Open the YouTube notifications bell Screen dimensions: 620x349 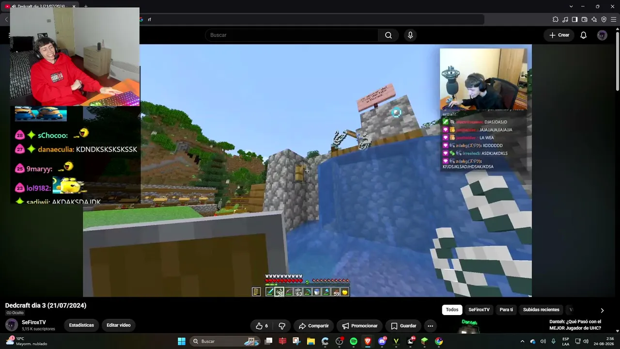[x=584, y=35]
